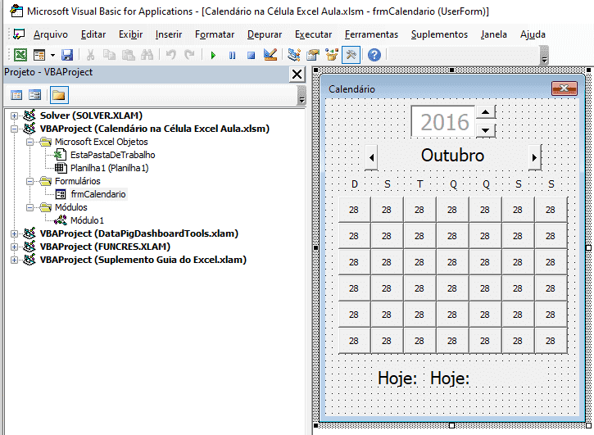Click the Insert UserForm toolbar icon

click(x=39, y=55)
